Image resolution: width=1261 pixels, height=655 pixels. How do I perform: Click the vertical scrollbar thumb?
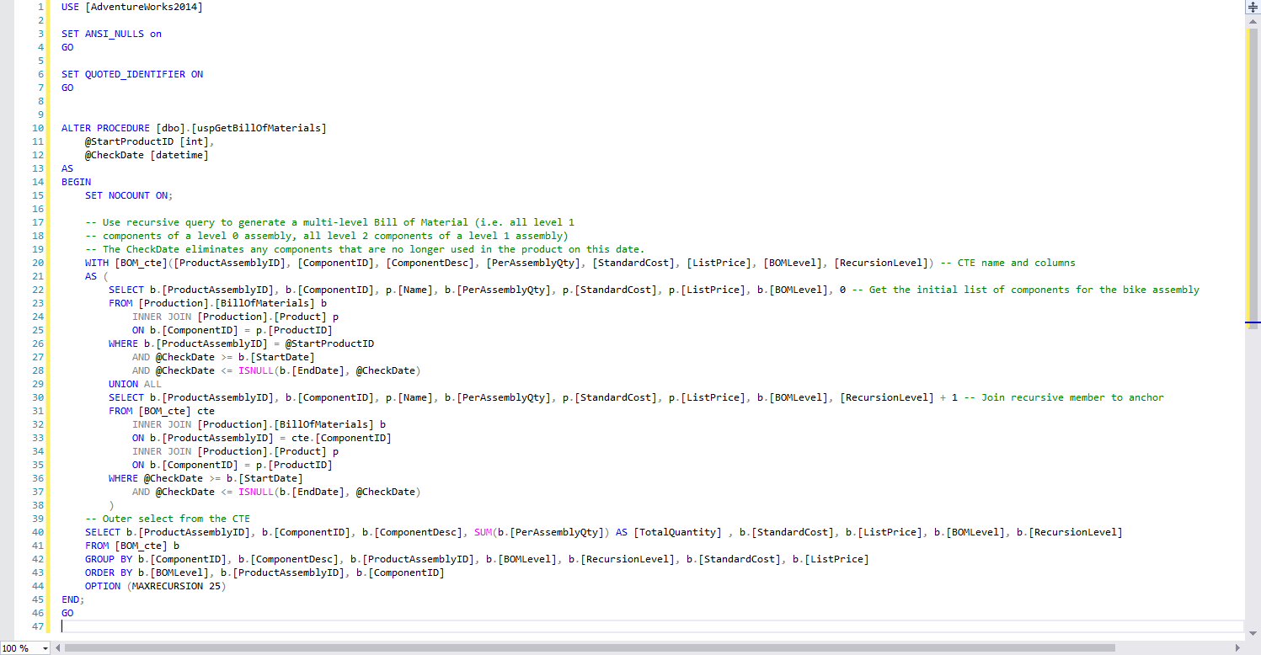tap(1252, 178)
